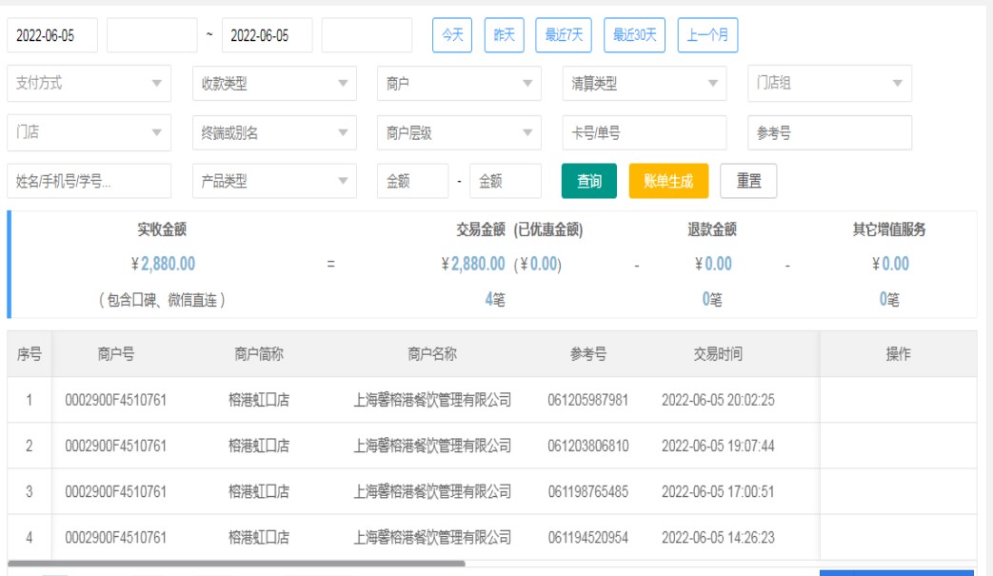Choose the 最近30天 date range
This screenshot has height=576, width=993.
point(634,35)
